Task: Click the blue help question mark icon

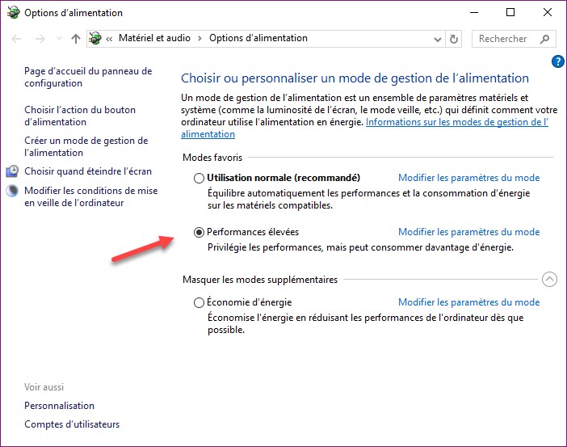Action: click(x=557, y=61)
